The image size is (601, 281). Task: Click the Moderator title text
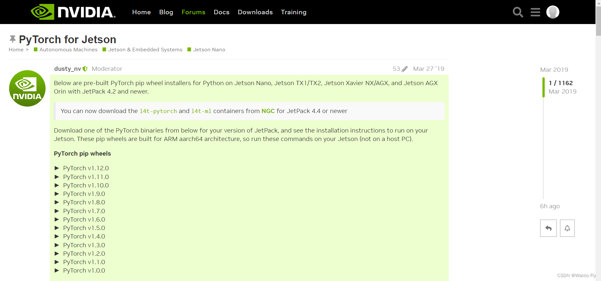(107, 69)
